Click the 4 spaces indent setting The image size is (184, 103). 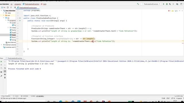179,98
